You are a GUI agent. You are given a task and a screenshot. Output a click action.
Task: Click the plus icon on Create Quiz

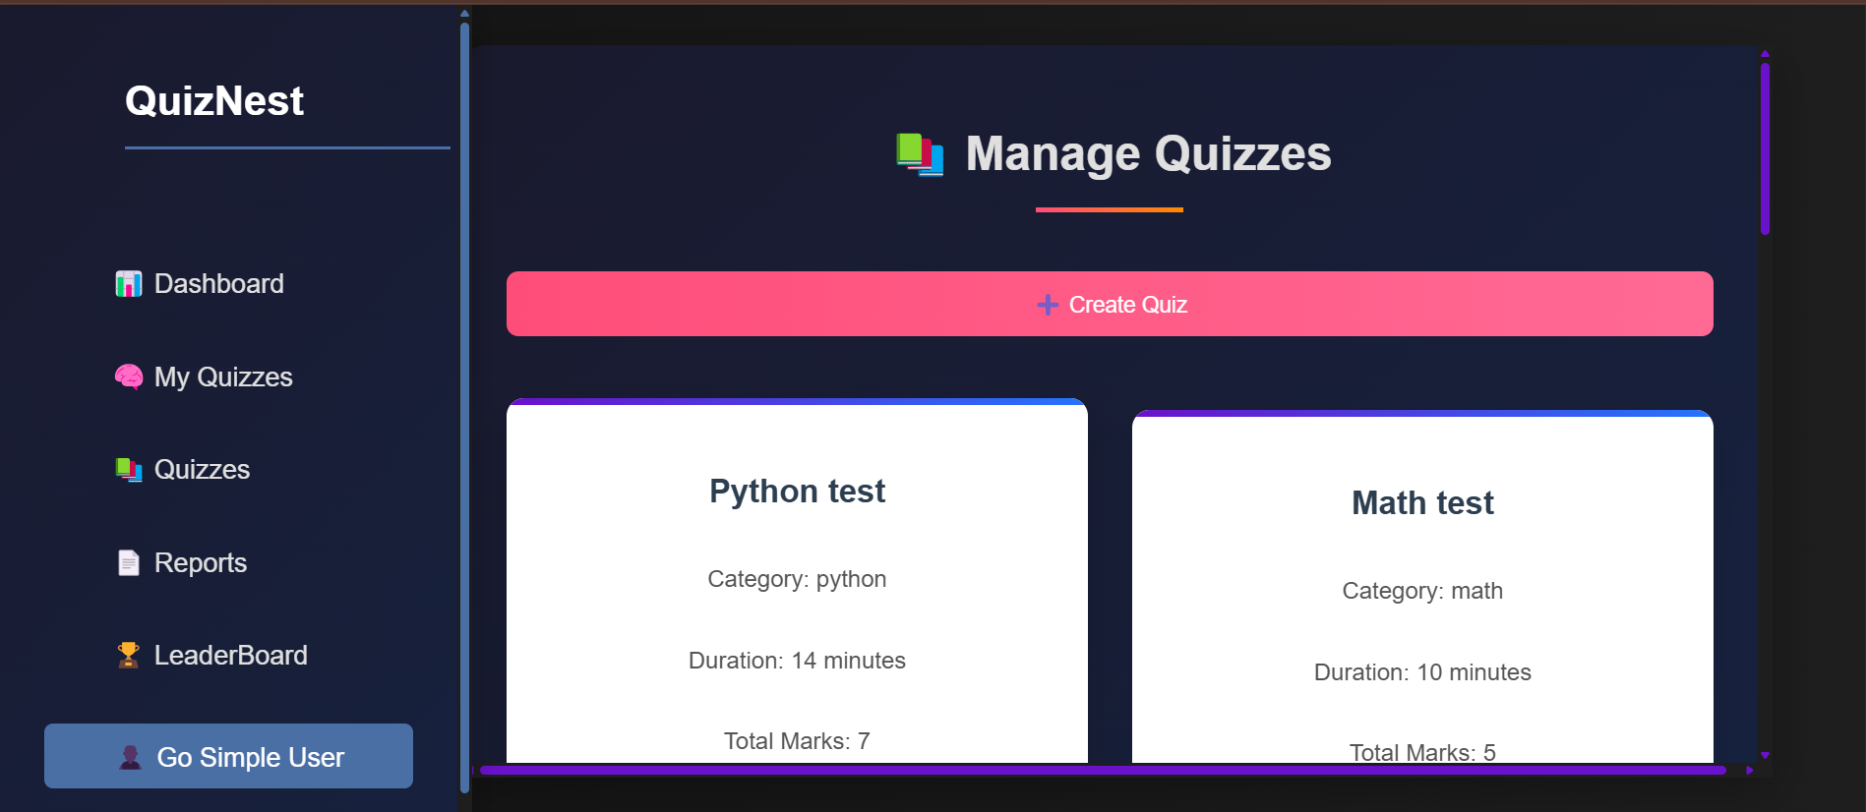coord(1048,305)
